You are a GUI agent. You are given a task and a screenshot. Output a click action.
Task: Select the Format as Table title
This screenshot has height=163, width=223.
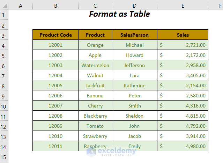119,14
